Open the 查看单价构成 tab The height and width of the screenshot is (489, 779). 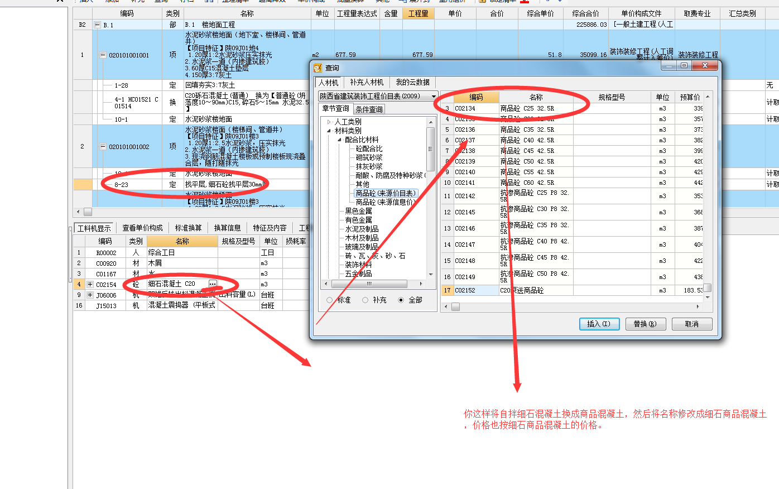tap(142, 228)
